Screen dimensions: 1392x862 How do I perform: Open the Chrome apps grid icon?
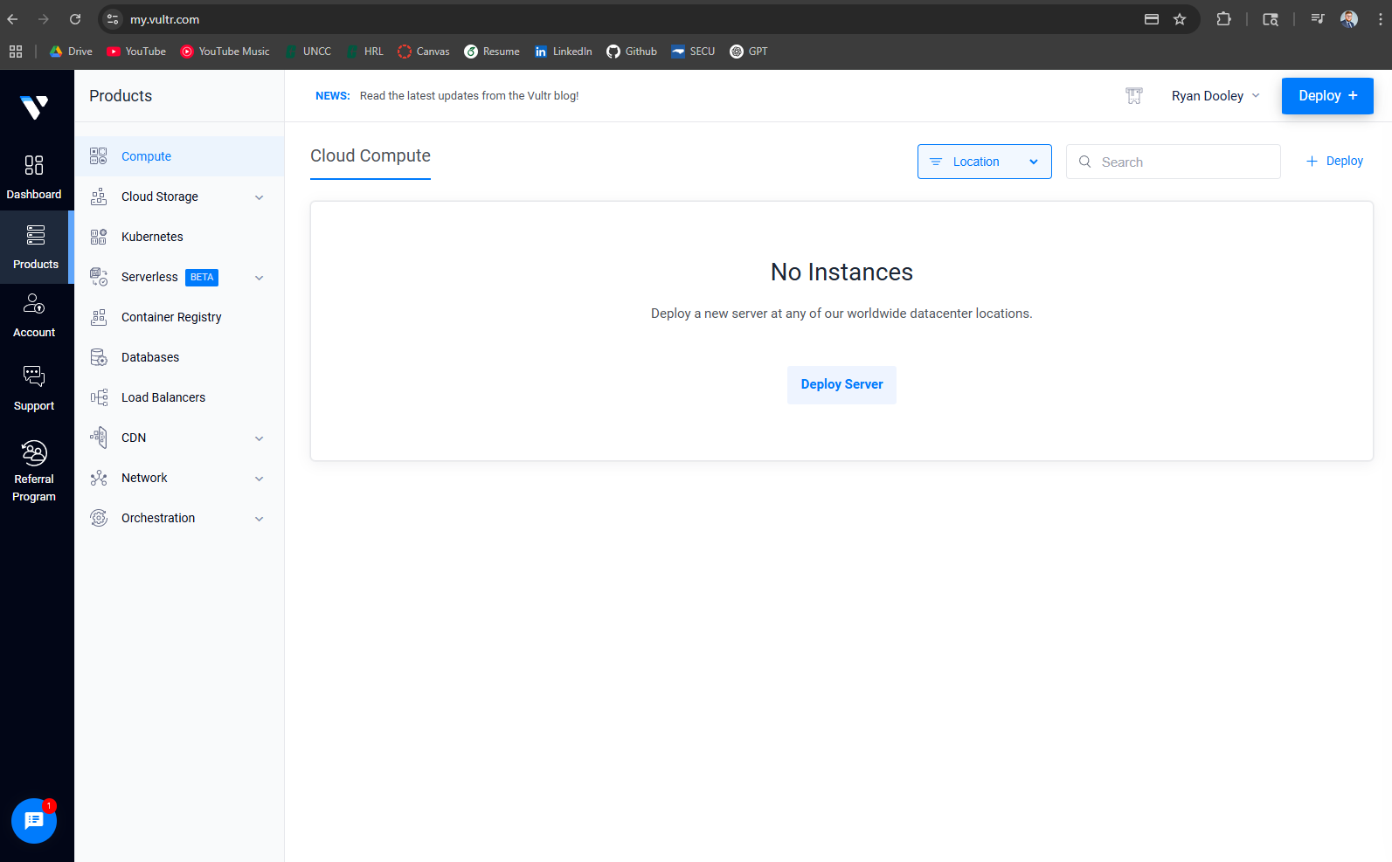[16, 52]
